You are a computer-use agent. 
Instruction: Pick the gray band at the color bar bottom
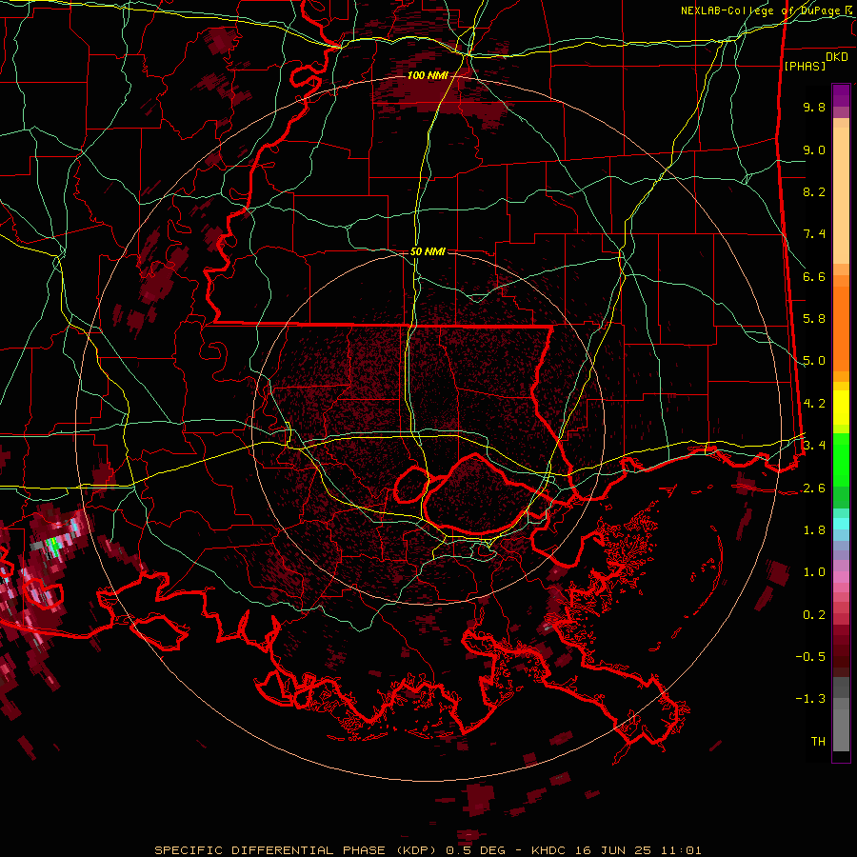841,729
